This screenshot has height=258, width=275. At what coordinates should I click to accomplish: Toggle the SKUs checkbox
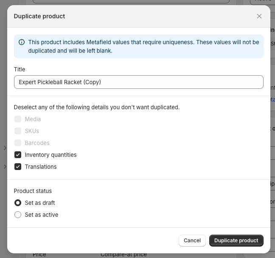click(18, 131)
